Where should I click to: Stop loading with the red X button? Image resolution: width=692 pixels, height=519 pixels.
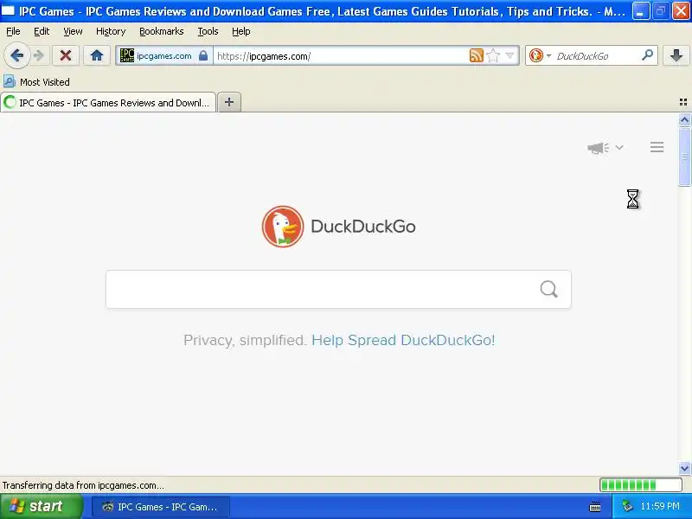coord(66,55)
